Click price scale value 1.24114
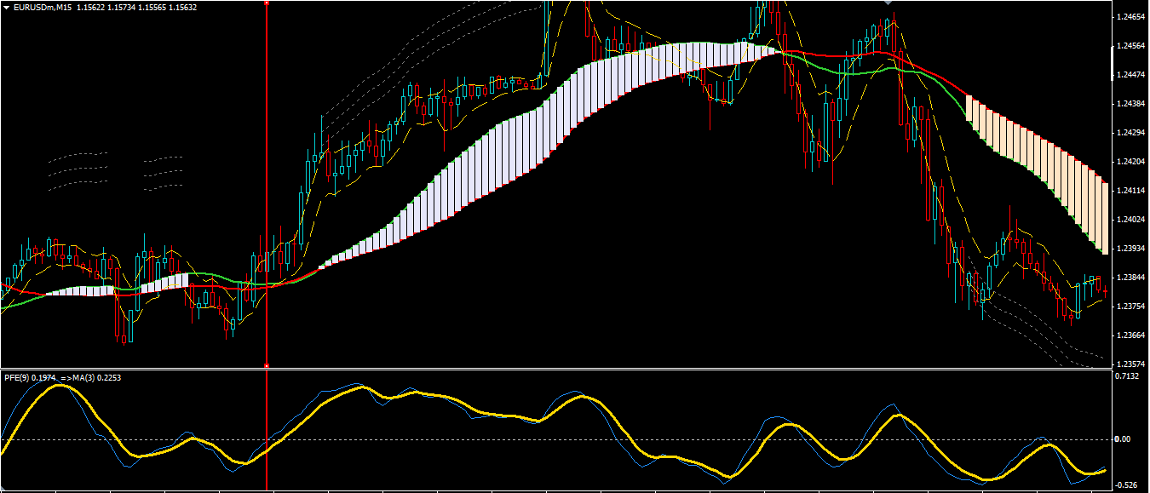This screenshot has height=493, width=1150. coord(1130,191)
